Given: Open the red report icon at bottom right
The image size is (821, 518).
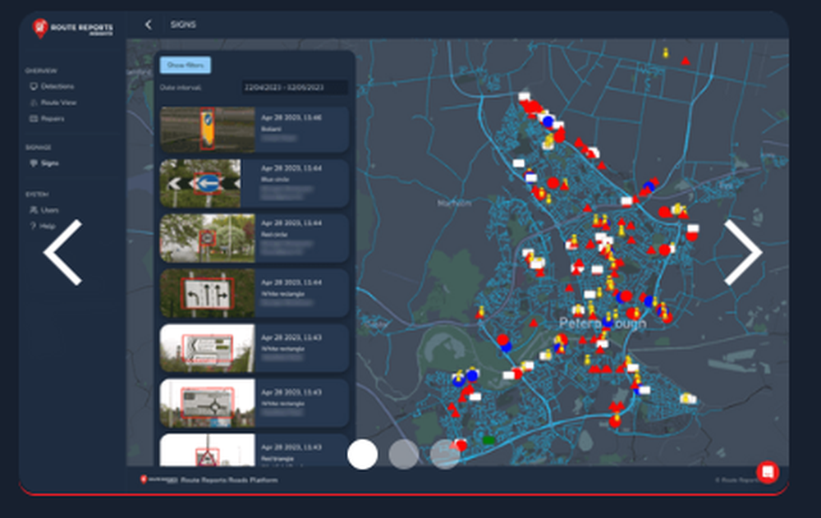Looking at the screenshot, I should tap(768, 471).
